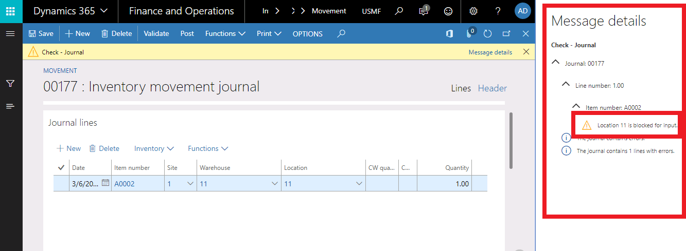Image resolution: width=686 pixels, height=251 pixels.
Task: Click the CW quantity cell
Action: [x=381, y=183]
